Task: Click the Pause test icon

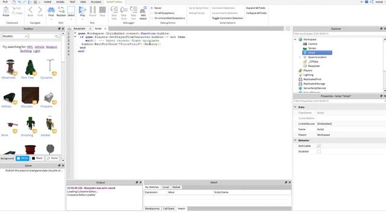Action: point(92,10)
